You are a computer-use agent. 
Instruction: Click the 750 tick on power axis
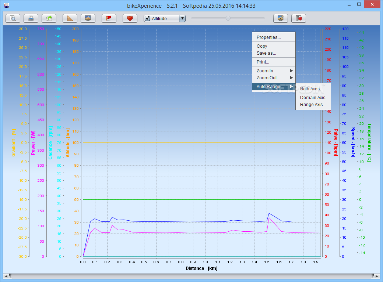pos(41,29)
